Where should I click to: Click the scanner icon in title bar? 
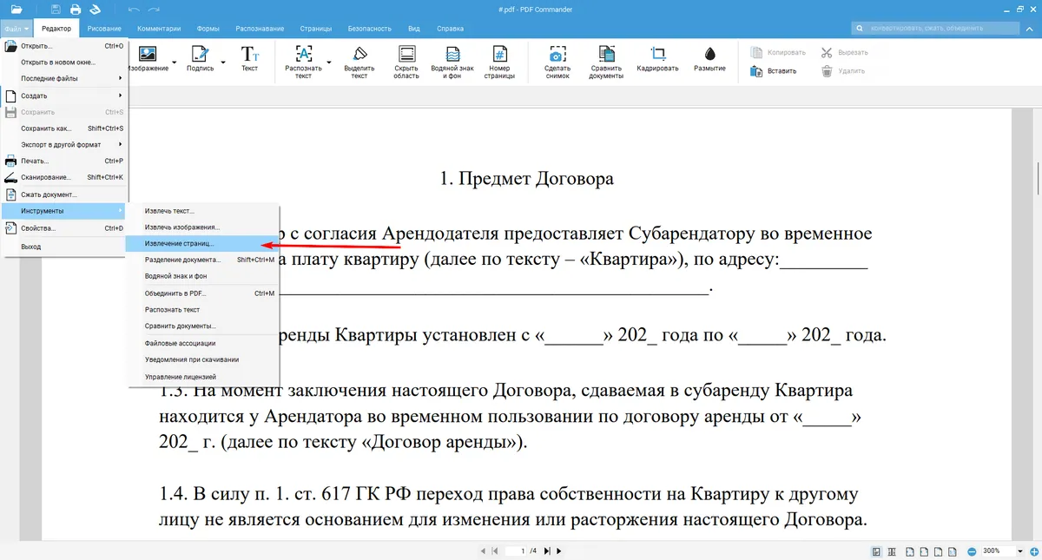click(x=95, y=10)
